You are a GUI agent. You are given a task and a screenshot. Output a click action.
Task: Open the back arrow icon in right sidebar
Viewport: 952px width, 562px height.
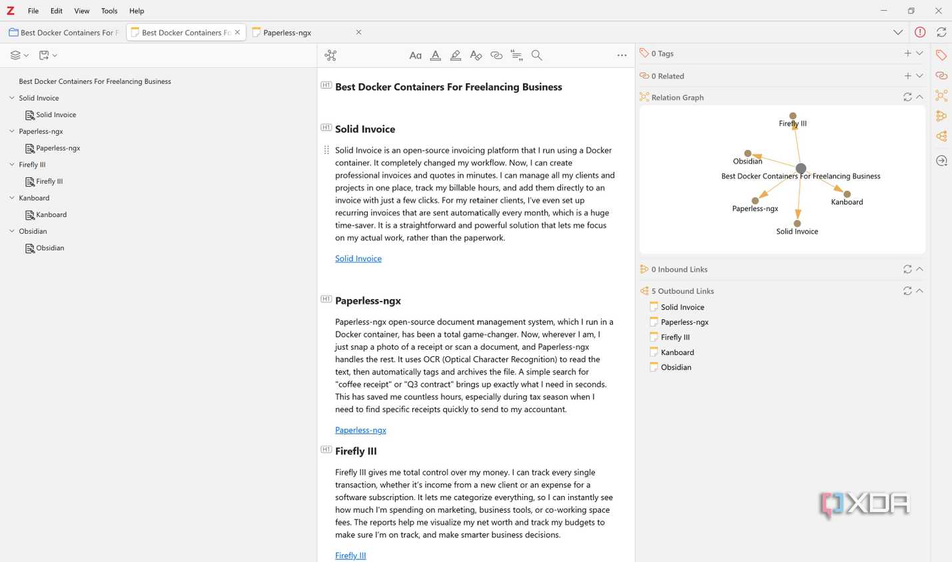click(941, 160)
